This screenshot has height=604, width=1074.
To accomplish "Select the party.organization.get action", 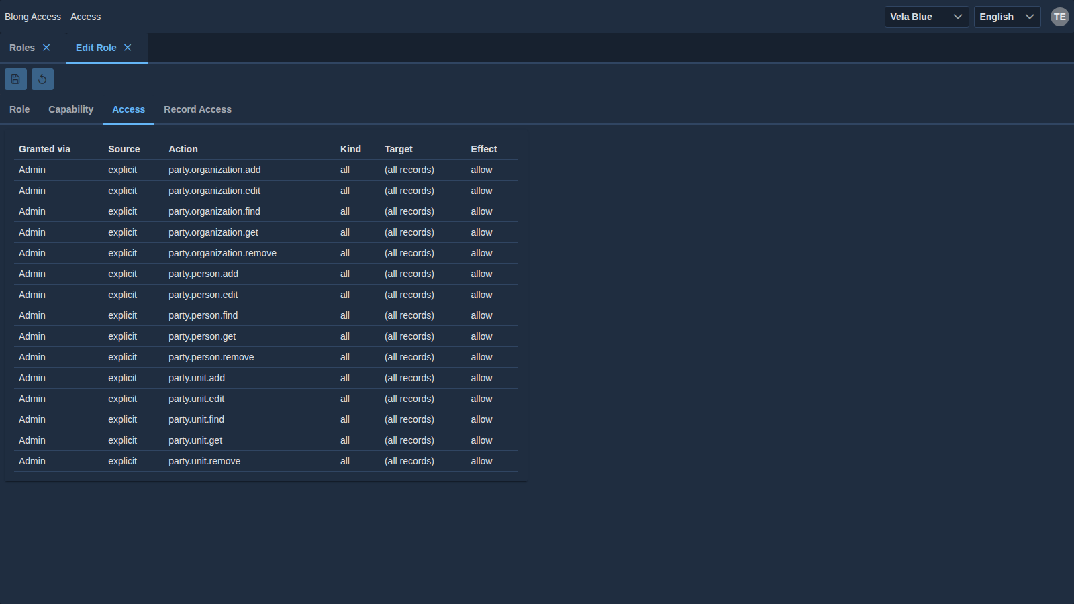I will (213, 232).
